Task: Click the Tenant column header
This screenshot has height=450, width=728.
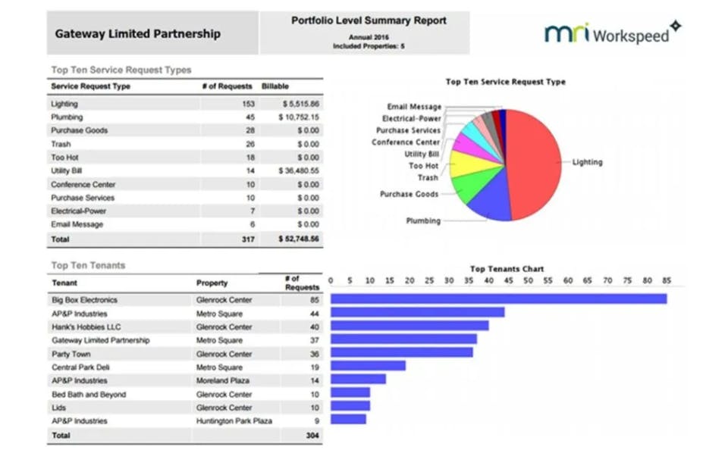Action: [x=64, y=283]
